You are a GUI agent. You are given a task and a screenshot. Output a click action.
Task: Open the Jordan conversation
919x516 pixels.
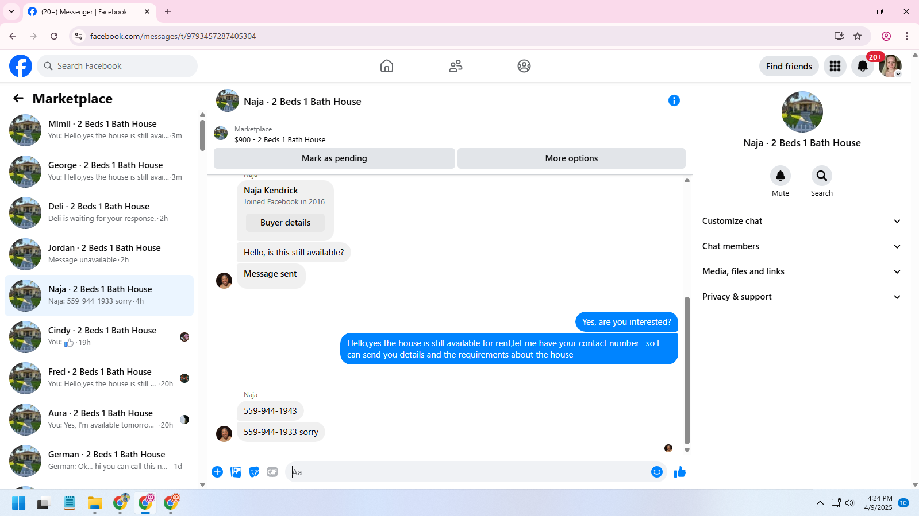click(x=99, y=254)
